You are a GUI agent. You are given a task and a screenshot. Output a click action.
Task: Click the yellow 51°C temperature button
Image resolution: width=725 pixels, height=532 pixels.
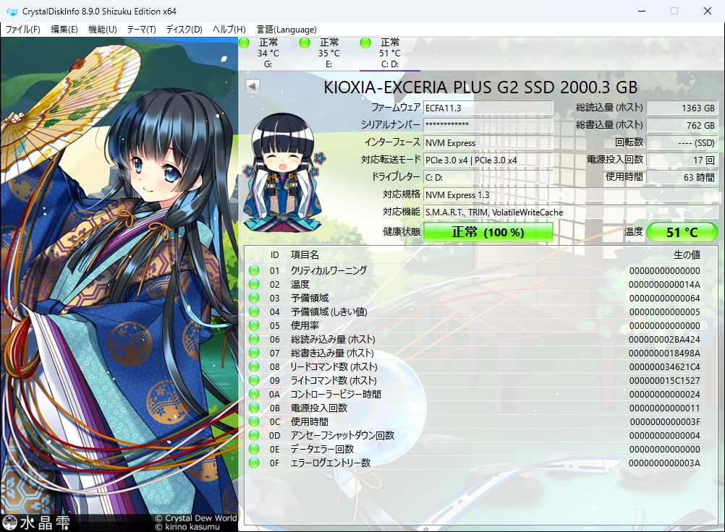[681, 231]
